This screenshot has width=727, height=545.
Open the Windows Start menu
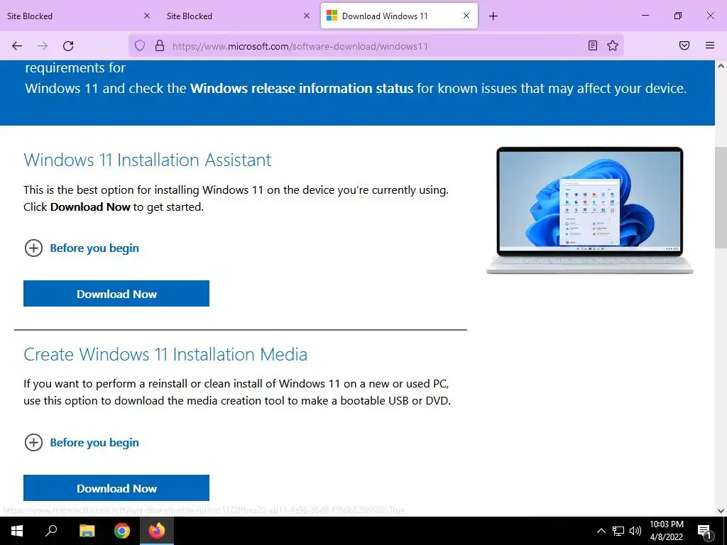coord(17,531)
